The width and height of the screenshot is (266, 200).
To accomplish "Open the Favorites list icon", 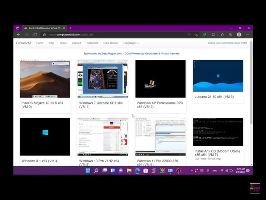I will click(x=222, y=35).
